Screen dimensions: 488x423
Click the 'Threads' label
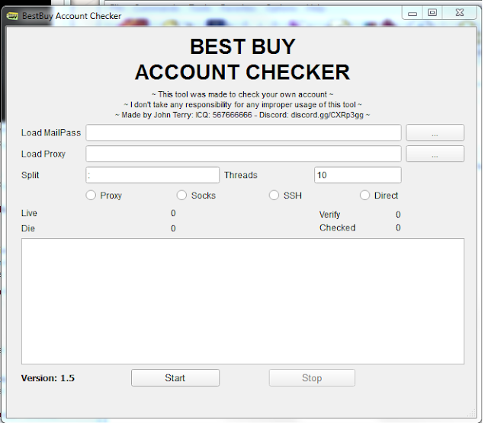tap(241, 175)
